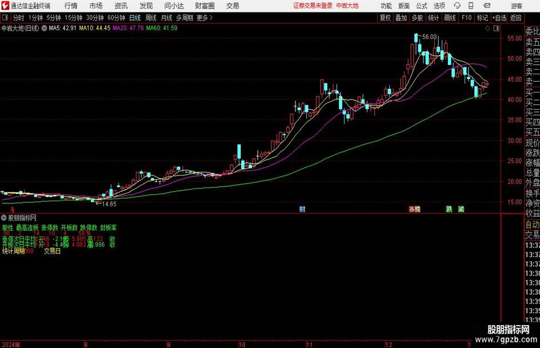Click the 财 marker on the chart
Image resolution: width=540 pixels, height=348 pixels.
click(302, 209)
